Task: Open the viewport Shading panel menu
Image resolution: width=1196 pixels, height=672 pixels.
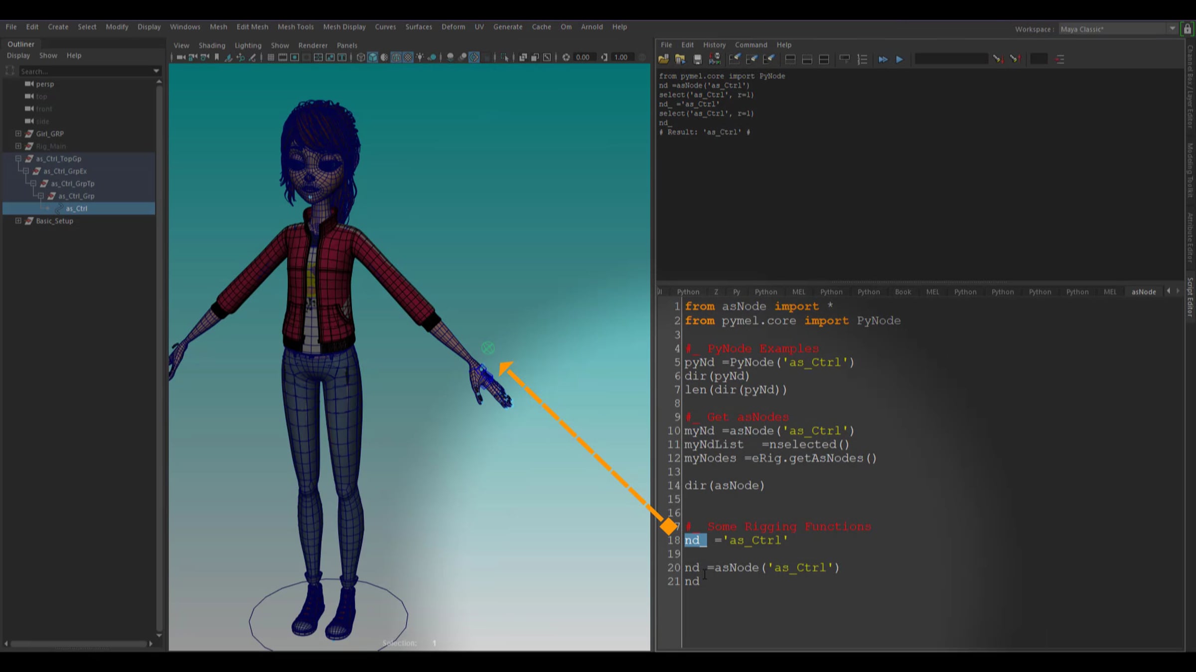Action: (x=212, y=45)
